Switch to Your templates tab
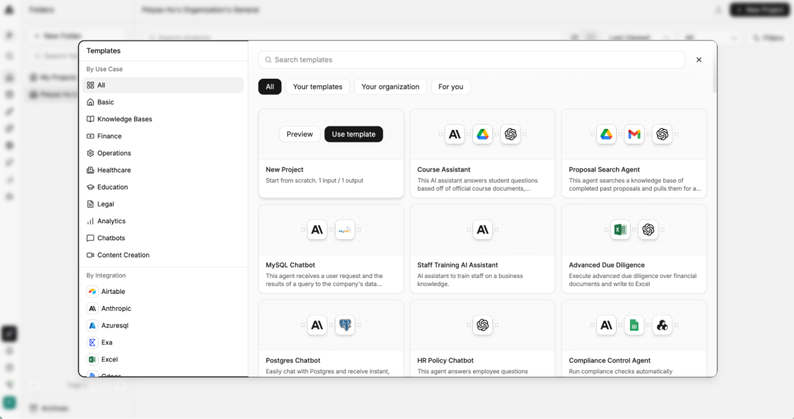Viewport: 794px width, 419px height. (318, 87)
